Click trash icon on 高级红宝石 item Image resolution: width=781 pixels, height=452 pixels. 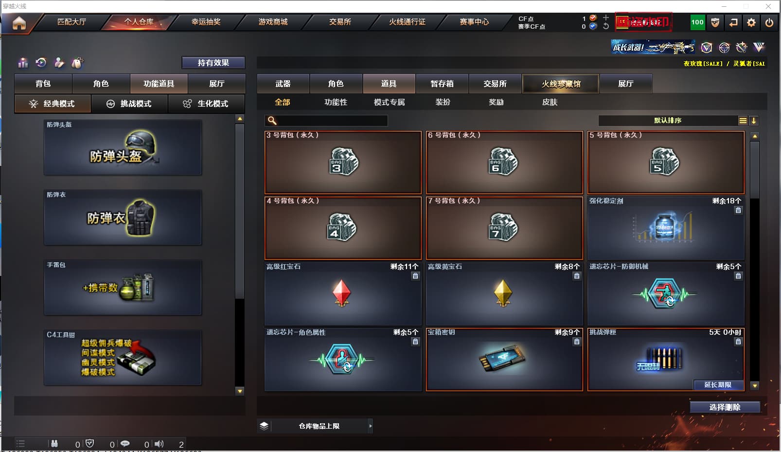[415, 276]
